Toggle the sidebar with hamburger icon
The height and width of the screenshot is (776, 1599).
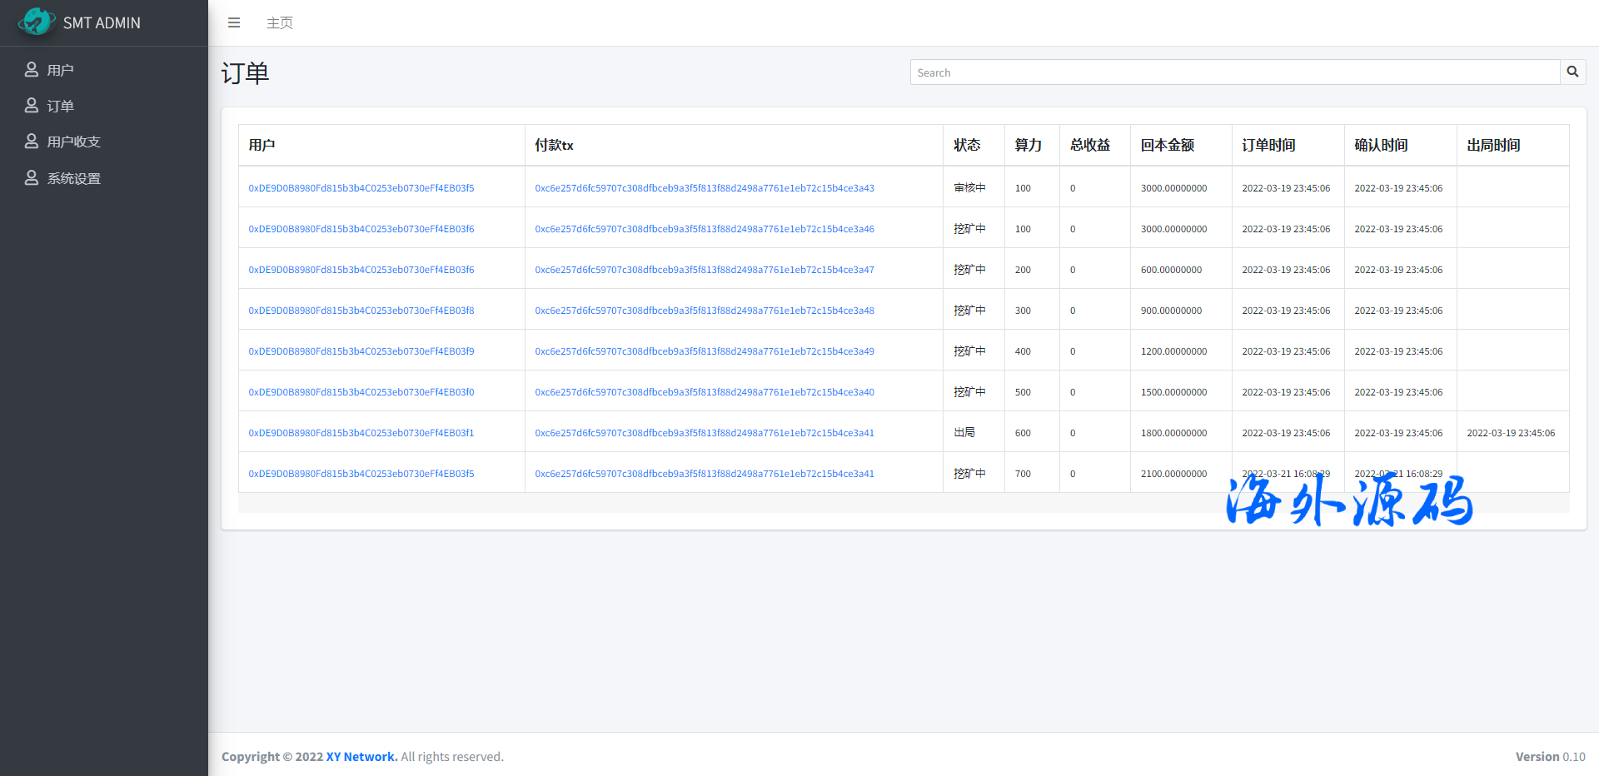click(234, 22)
